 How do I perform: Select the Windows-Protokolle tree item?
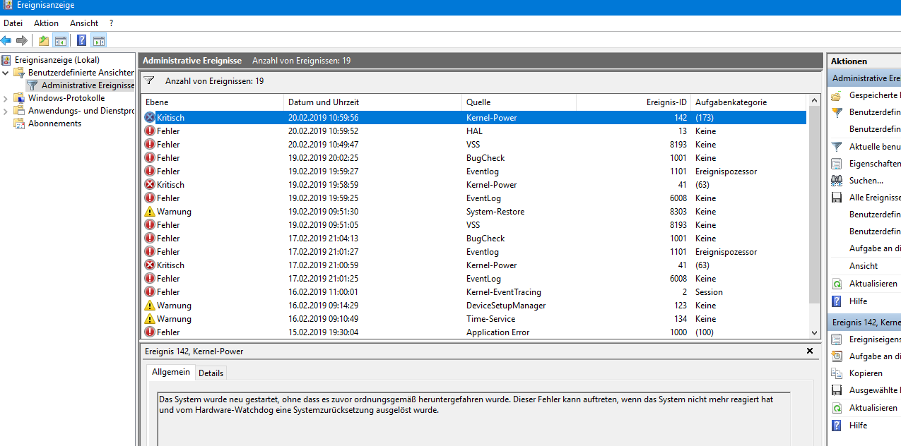point(66,98)
